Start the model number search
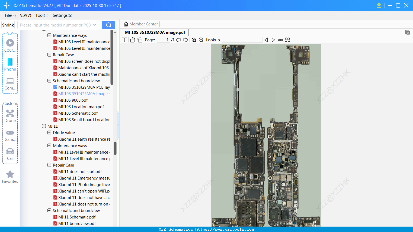 pos(108,25)
